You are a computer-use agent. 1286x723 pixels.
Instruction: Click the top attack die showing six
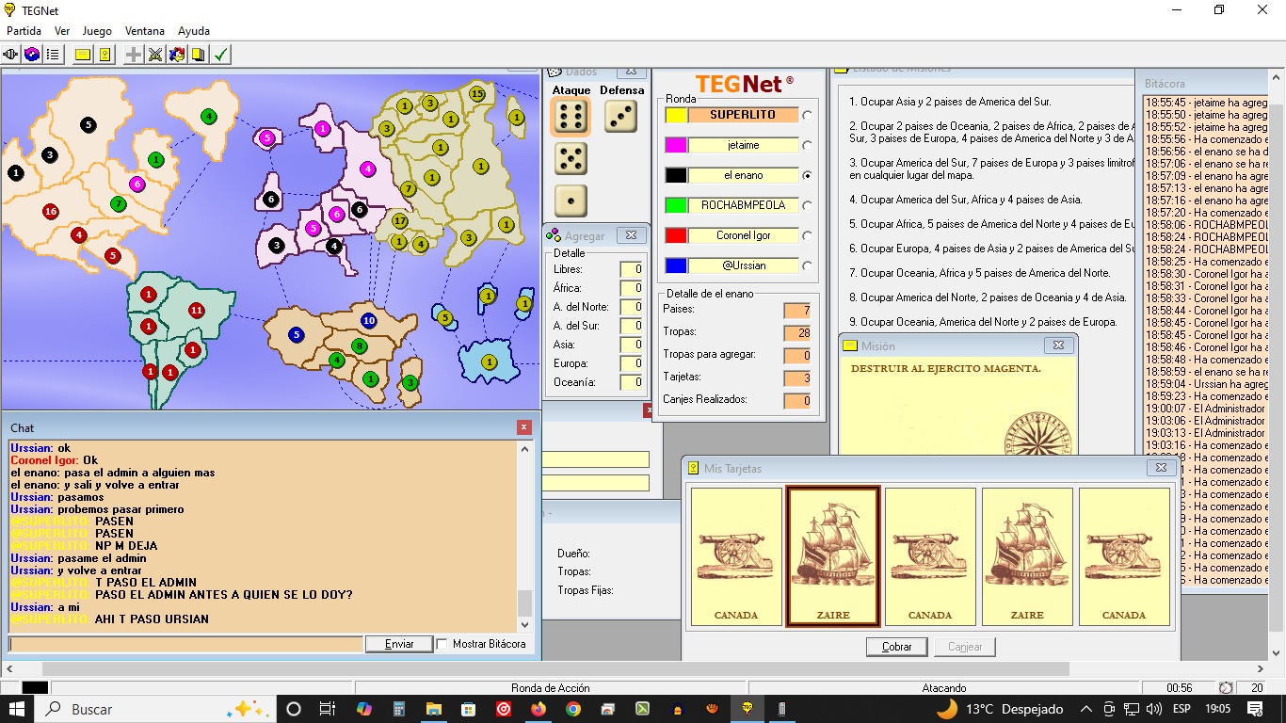(x=571, y=117)
